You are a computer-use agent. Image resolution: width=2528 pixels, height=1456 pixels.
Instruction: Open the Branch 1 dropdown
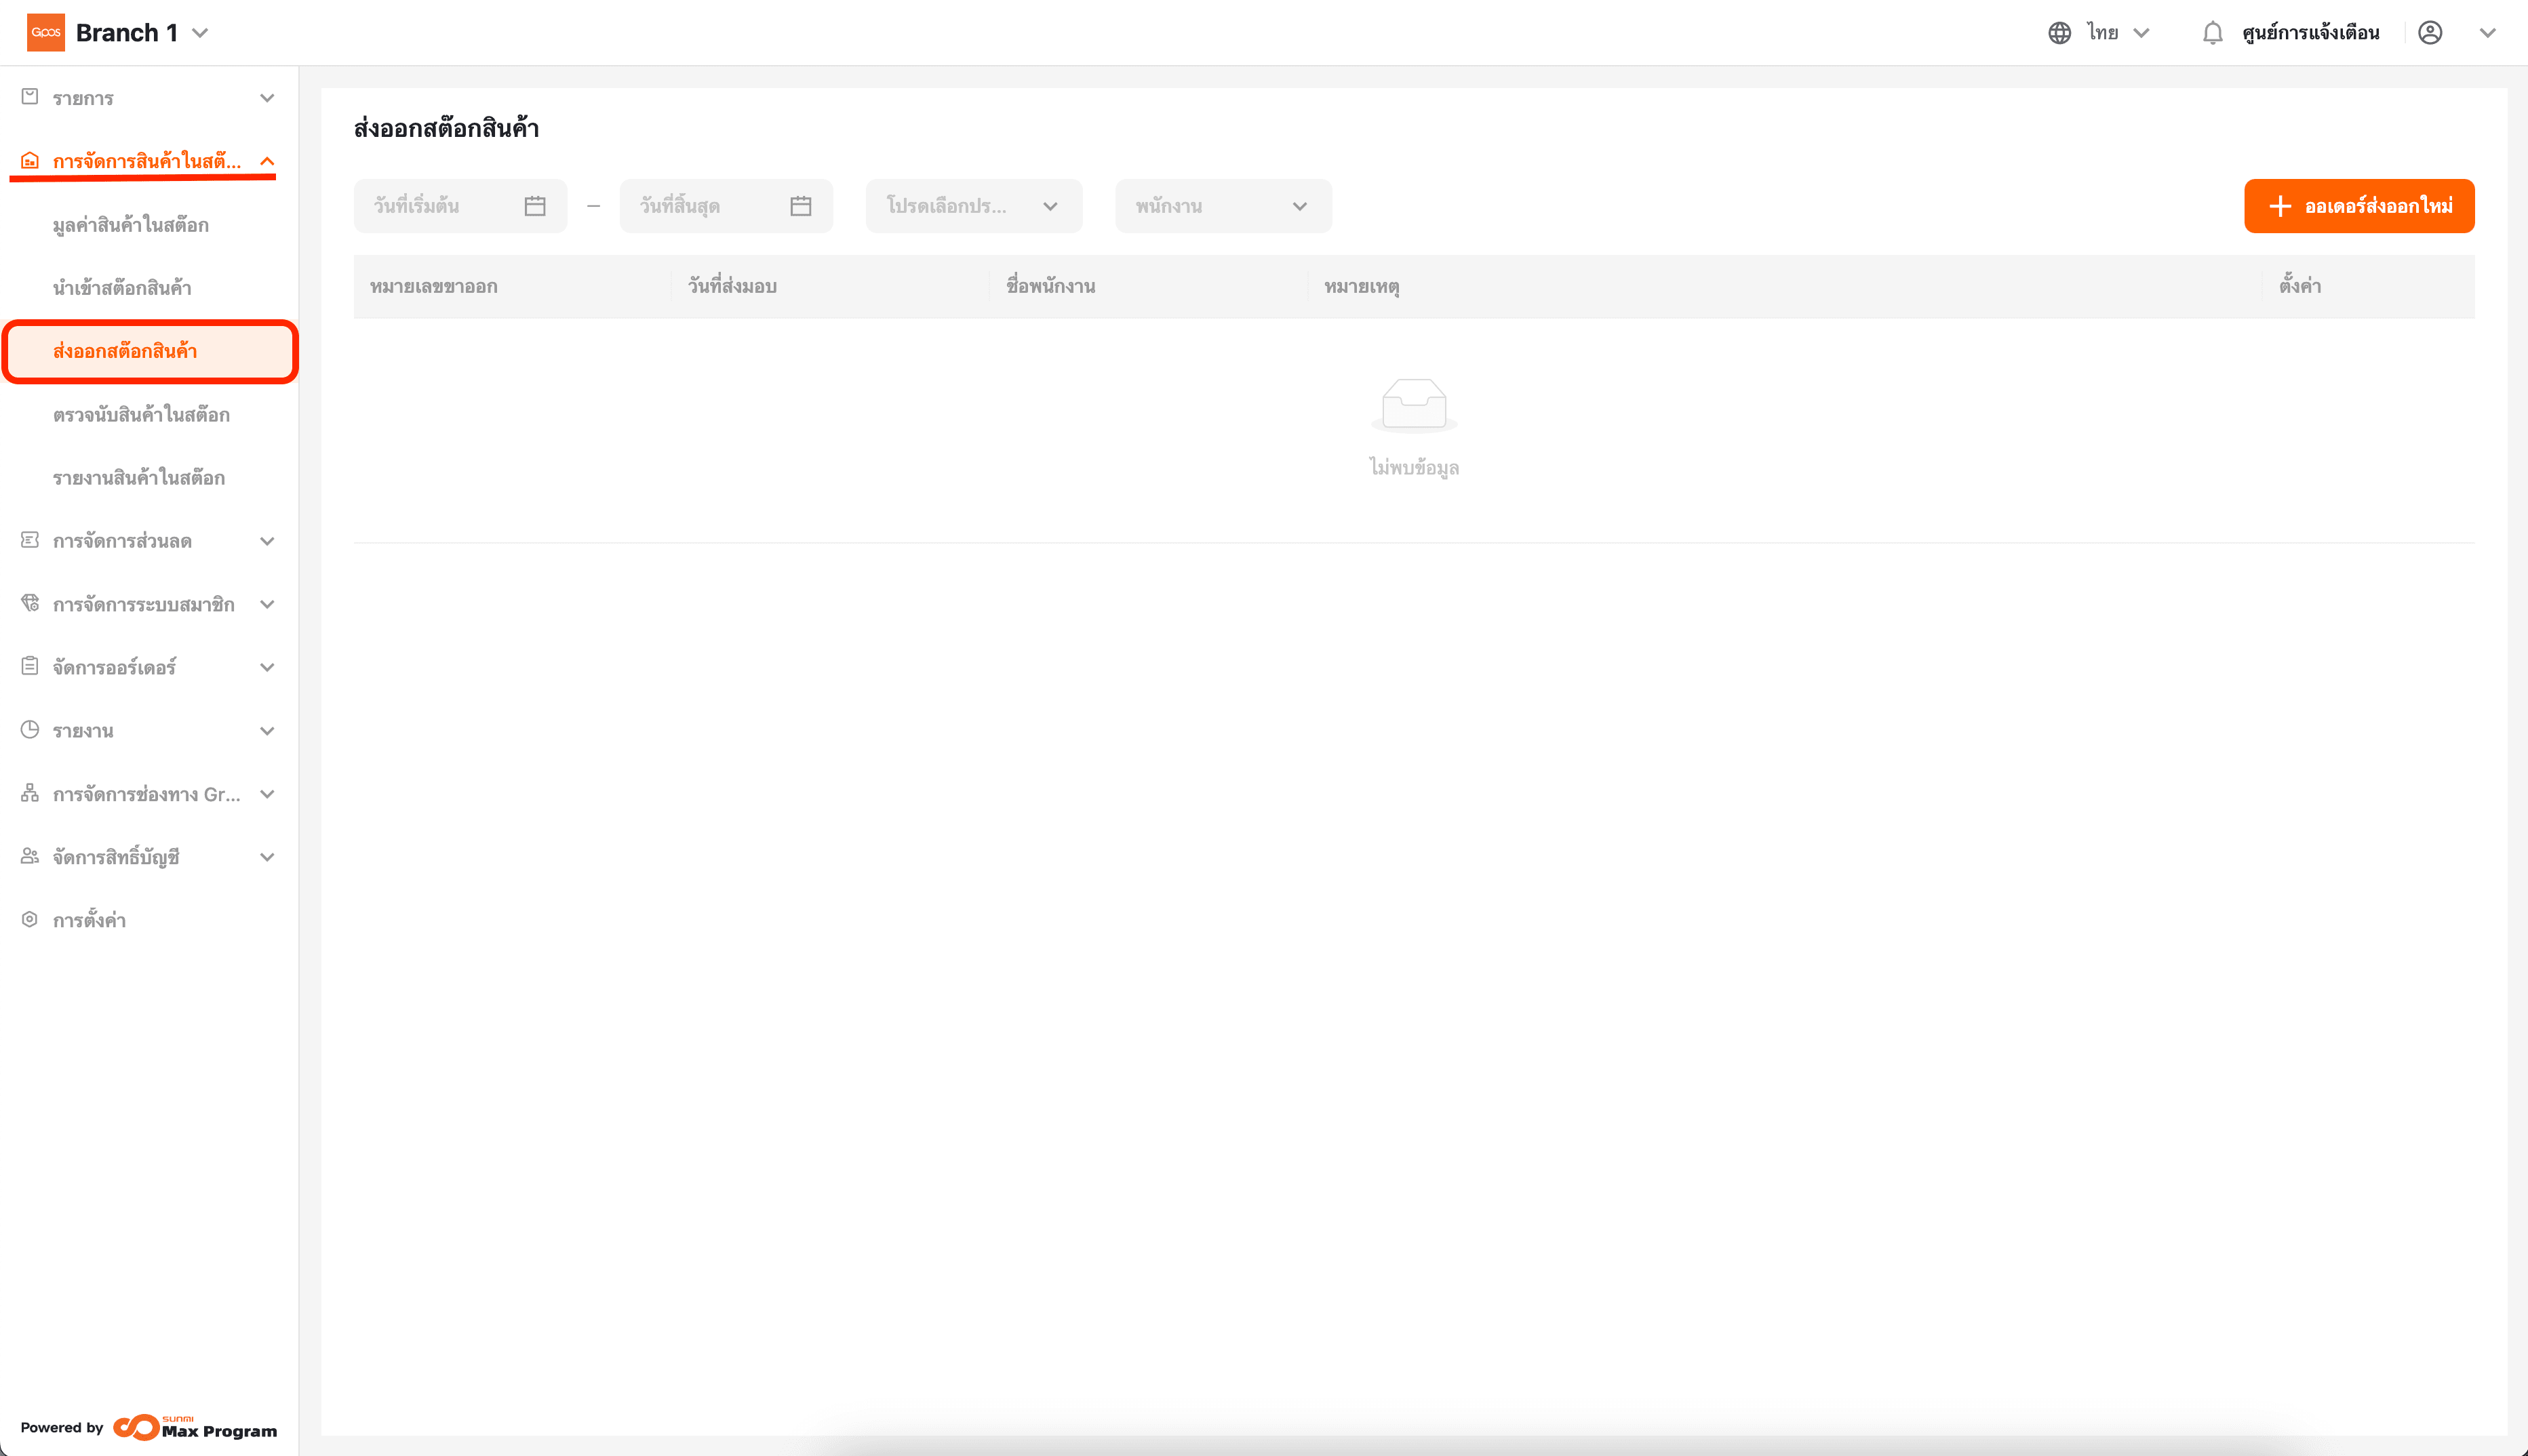pos(200,33)
